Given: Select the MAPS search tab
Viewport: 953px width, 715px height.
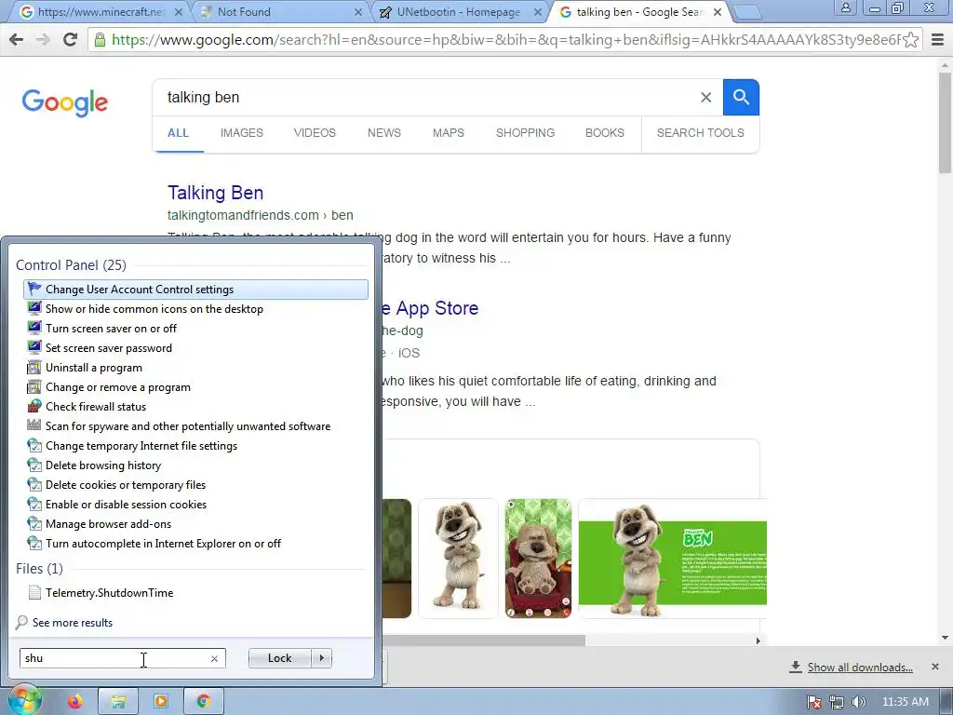Looking at the screenshot, I should tap(448, 133).
